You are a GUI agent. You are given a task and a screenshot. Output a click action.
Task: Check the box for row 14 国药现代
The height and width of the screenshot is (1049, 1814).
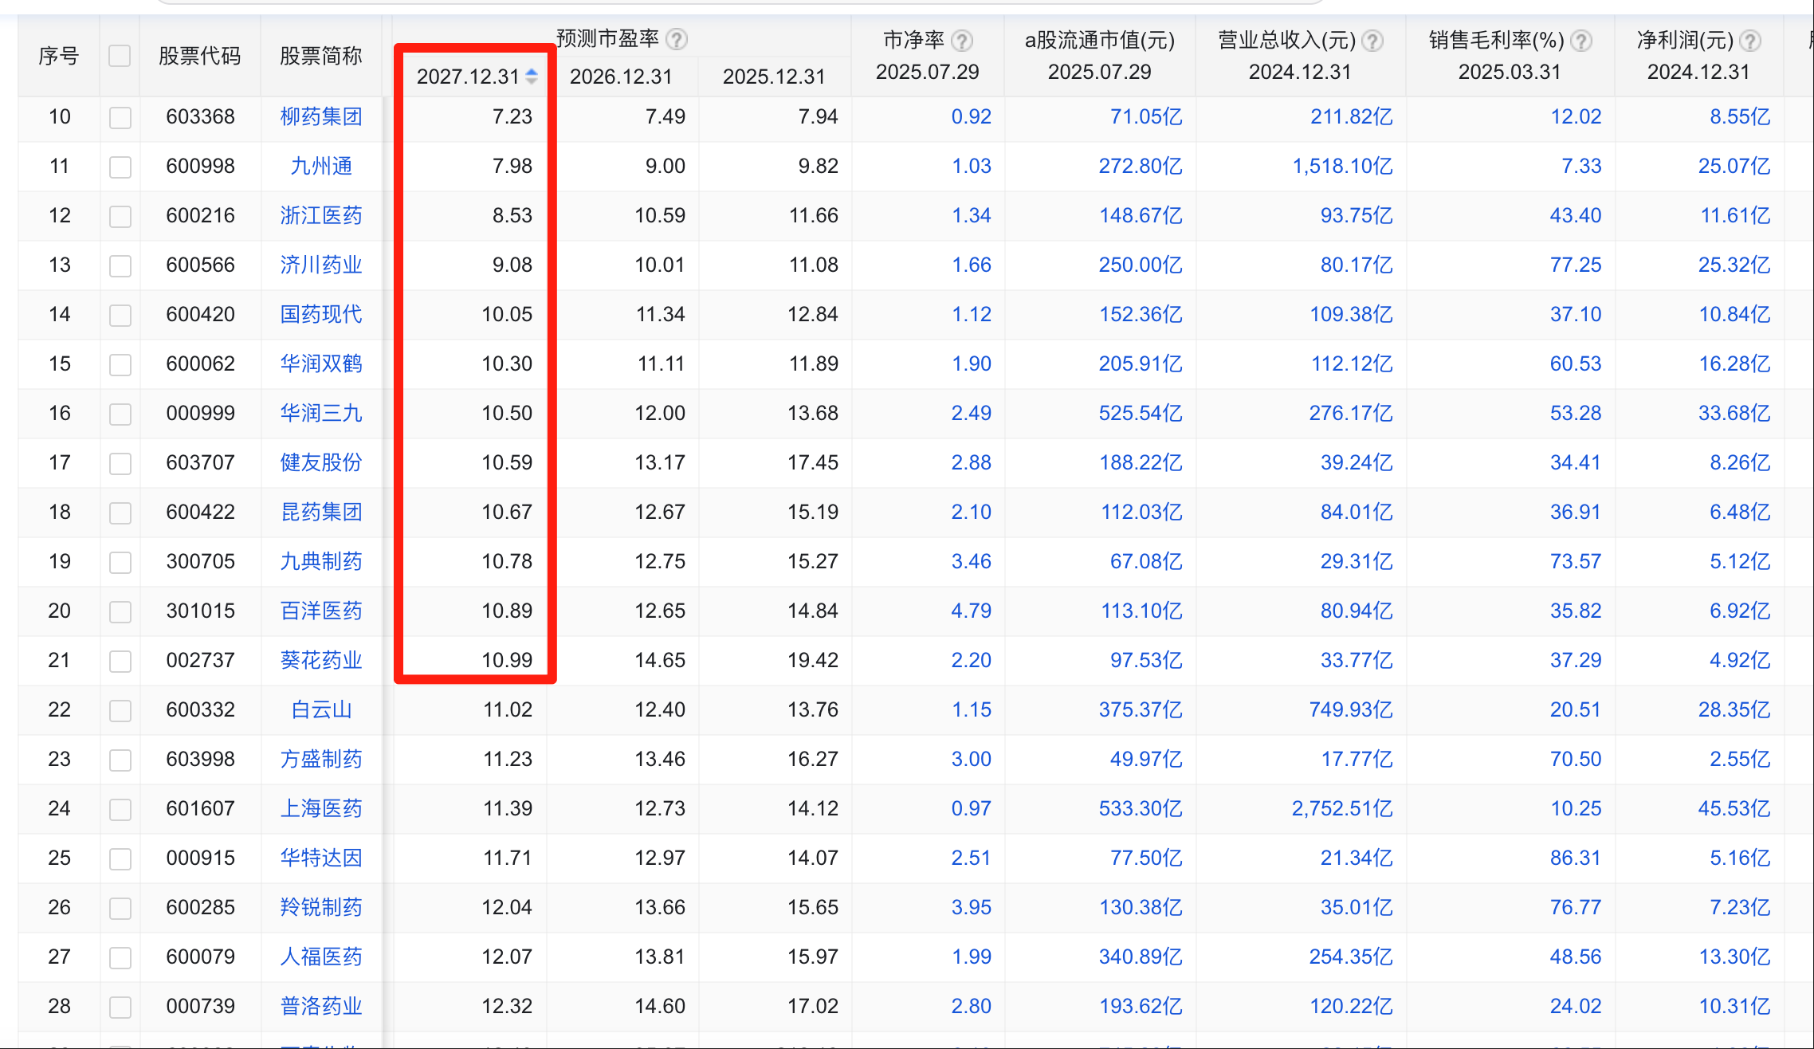[120, 316]
